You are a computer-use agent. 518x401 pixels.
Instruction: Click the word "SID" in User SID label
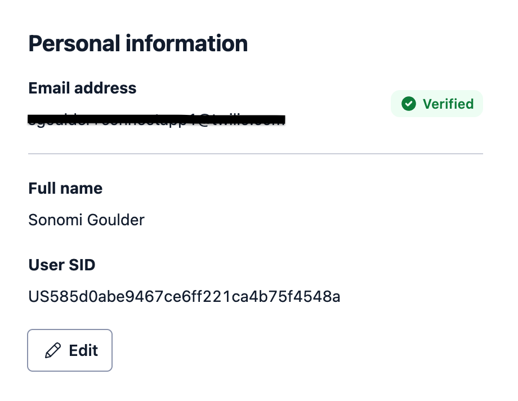[82, 265]
